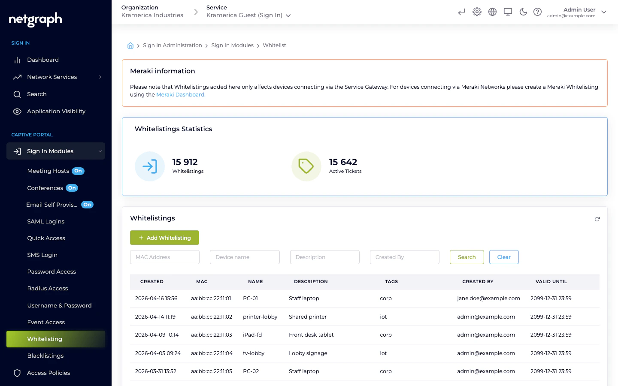
Task: Open the home icon in the breadcrumb
Action: click(130, 45)
